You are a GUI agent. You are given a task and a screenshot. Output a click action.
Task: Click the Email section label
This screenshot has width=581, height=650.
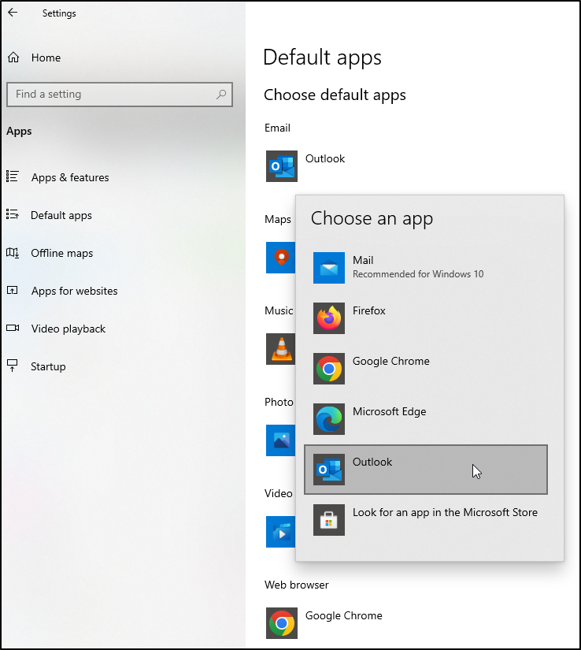pyautogui.click(x=277, y=128)
